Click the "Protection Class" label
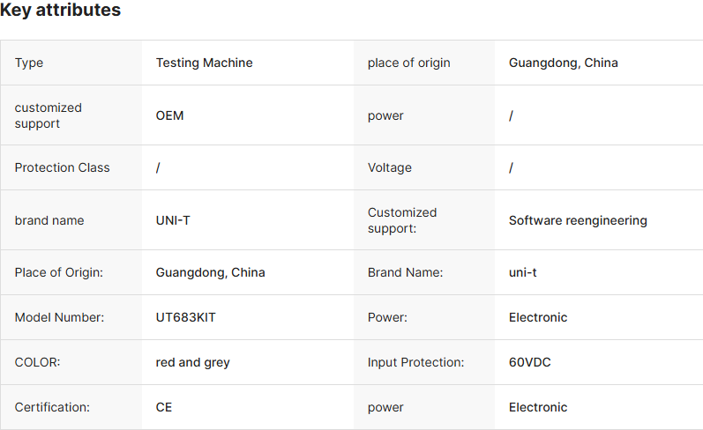This screenshot has width=703, height=430. click(x=62, y=167)
